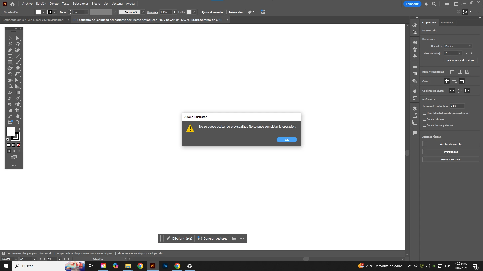Open the Unidades dropdown showing Píxeles
The height and width of the screenshot is (271, 483).
458,46
